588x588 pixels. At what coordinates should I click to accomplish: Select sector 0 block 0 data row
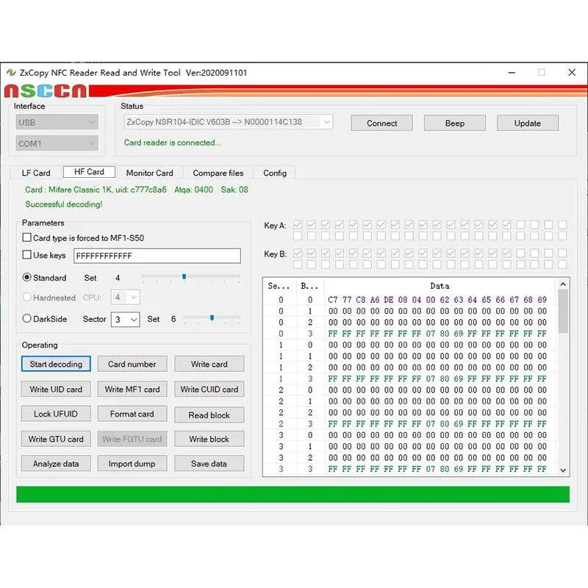pos(410,300)
